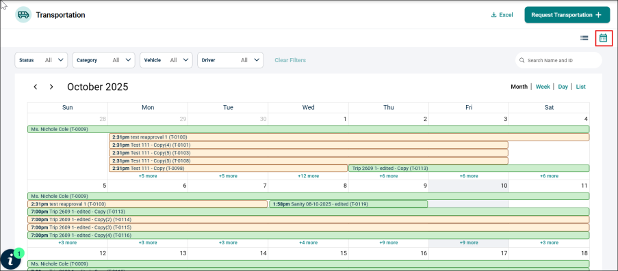Select the Month view tab
This screenshot has height=271, width=618.
(519, 87)
